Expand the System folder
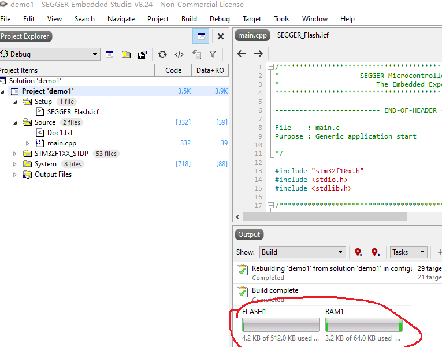442x347 pixels. point(14,164)
